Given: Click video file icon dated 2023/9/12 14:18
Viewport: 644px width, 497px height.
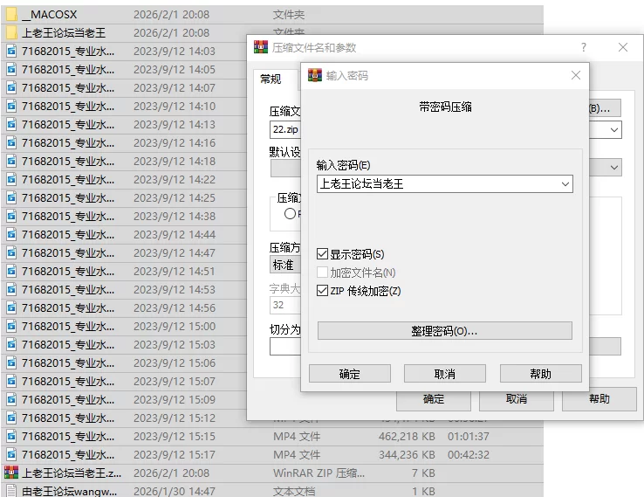Looking at the screenshot, I should pos(11,161).
